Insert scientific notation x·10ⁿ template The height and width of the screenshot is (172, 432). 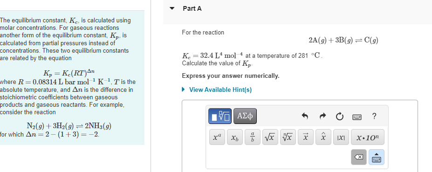coord(368,137)
